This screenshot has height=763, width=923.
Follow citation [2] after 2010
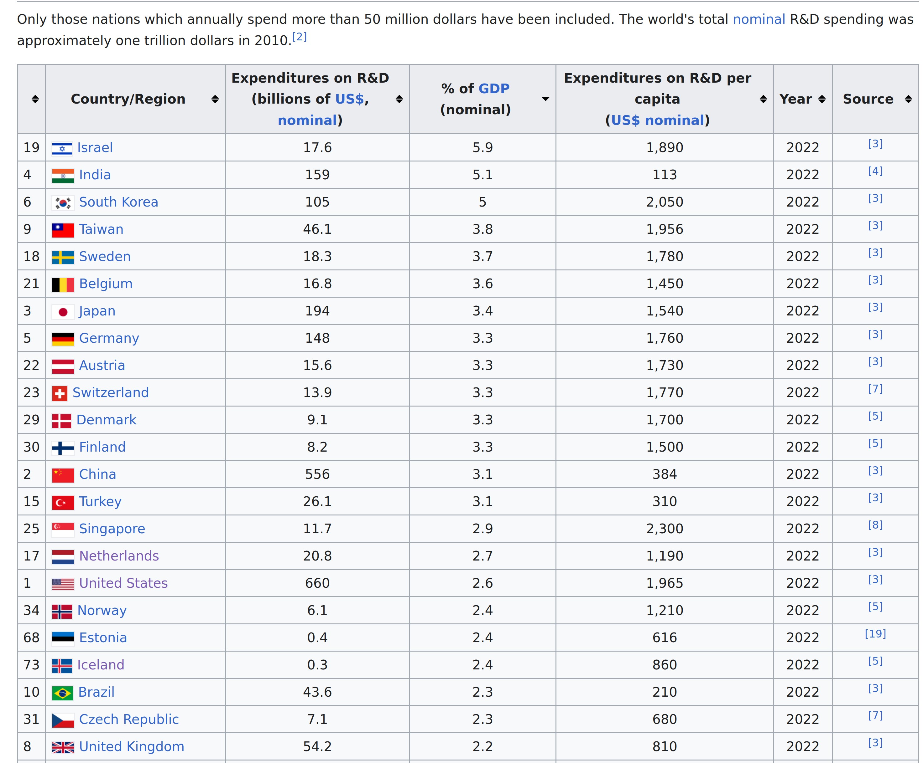[x=299, y=37]
